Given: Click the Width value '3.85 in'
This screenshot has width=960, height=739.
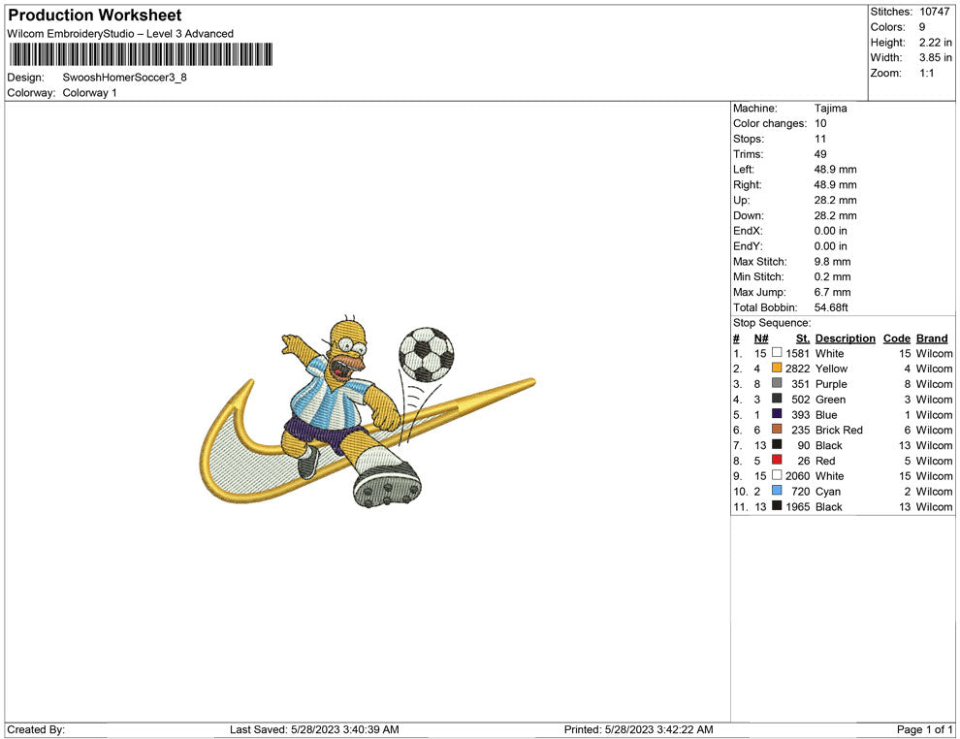Looking at the screenshot, I should click(936, 57).
